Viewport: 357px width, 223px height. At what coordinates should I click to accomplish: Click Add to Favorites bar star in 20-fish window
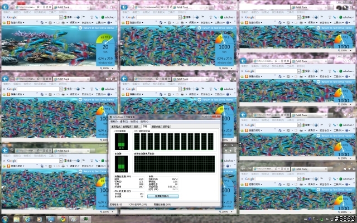click(x=4, y=23)
